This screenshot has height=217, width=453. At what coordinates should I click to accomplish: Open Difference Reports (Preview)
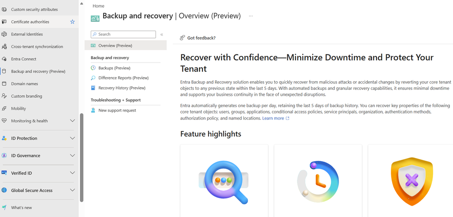click(123, 78)
